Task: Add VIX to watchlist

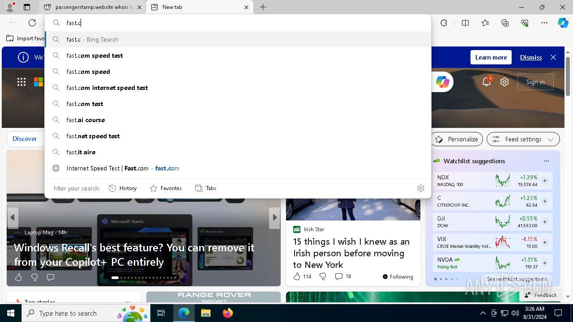Action: (545, 242)
